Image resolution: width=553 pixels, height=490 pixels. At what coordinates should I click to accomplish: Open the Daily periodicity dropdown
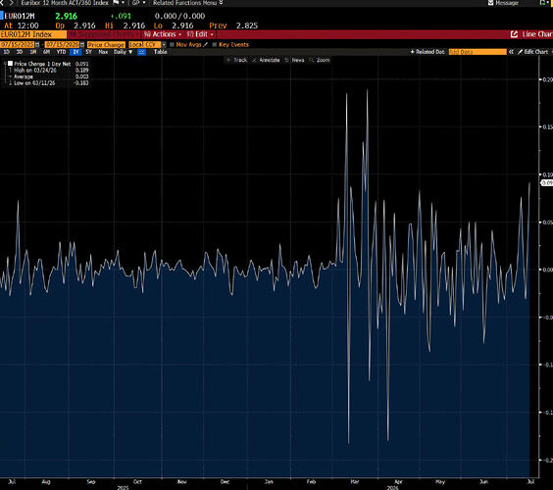[123, 52]
